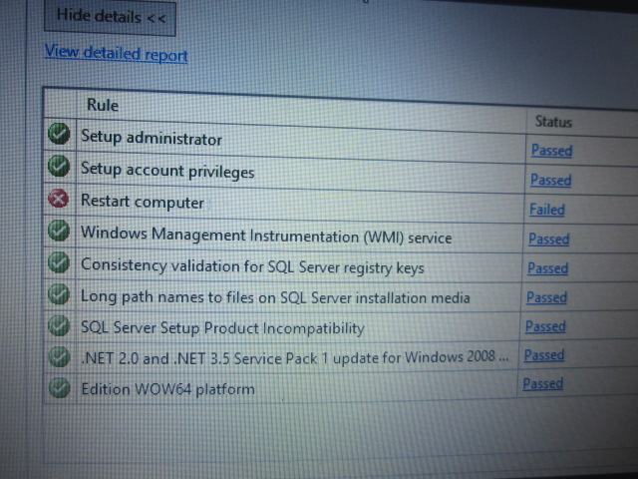Image resolution: width=638 pixels, height=479 pixels.
Task: Open Passed status link for Setup account privileges
Action: [551, 180]
